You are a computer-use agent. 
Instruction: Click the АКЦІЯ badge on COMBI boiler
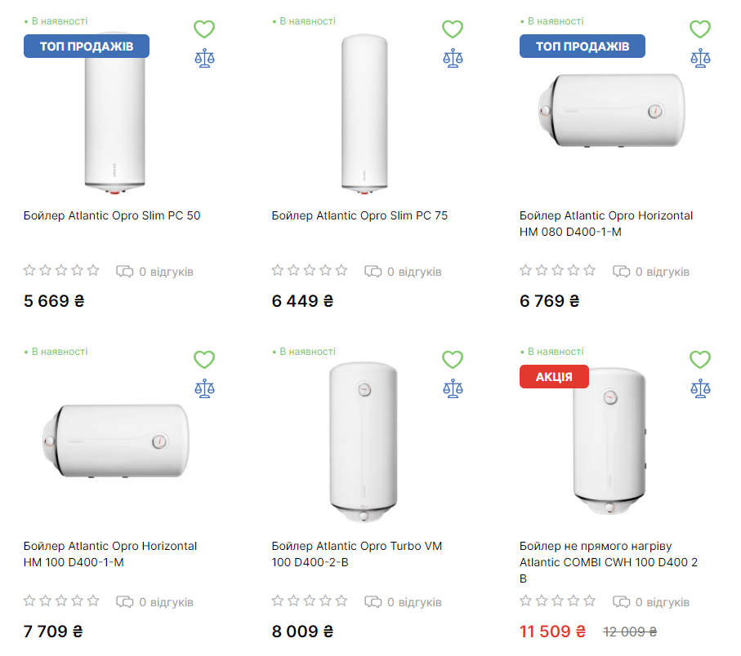pos(554,377)
